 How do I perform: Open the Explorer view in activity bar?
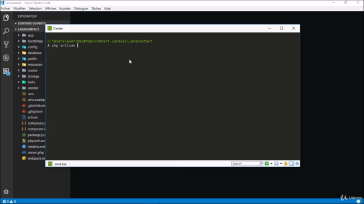click(6, 18)
